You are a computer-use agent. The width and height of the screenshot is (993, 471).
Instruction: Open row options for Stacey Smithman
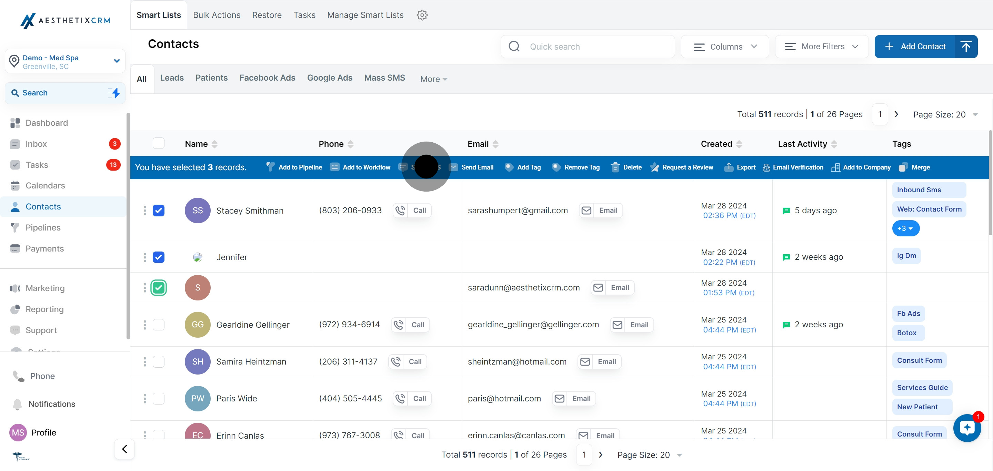[x=145, y=211]
